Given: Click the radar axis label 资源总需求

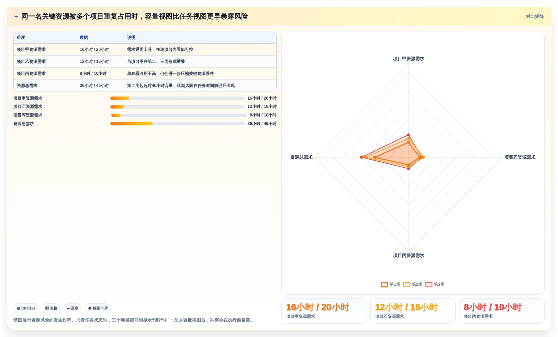Looking at the screenshot, I should (301, 157).
